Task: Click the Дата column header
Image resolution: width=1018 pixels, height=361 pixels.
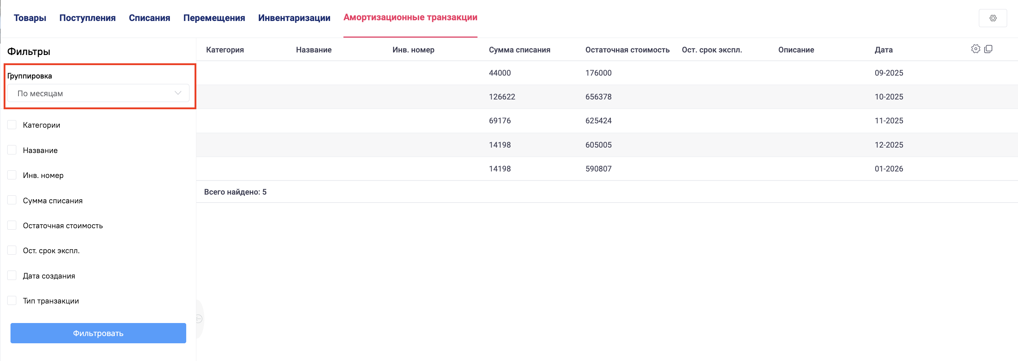Action: pyautogui.click(x=883, y=50)
